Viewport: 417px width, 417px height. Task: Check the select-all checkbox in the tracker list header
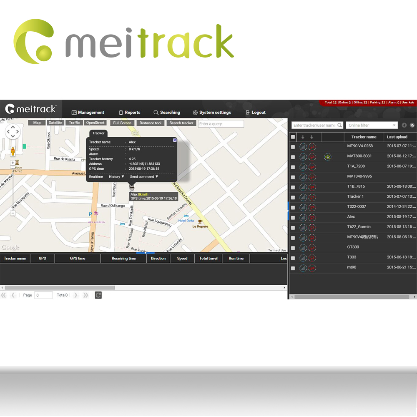click(294, 137)
